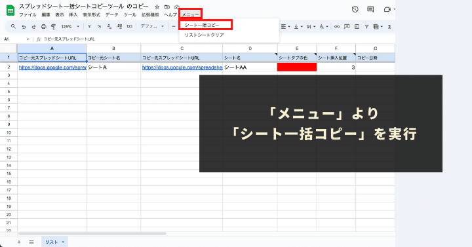Image resolution: width=472 pixels, height=247 pixels.
Task: Select the シートタブの色 header cell
Action: click(297, 58)
